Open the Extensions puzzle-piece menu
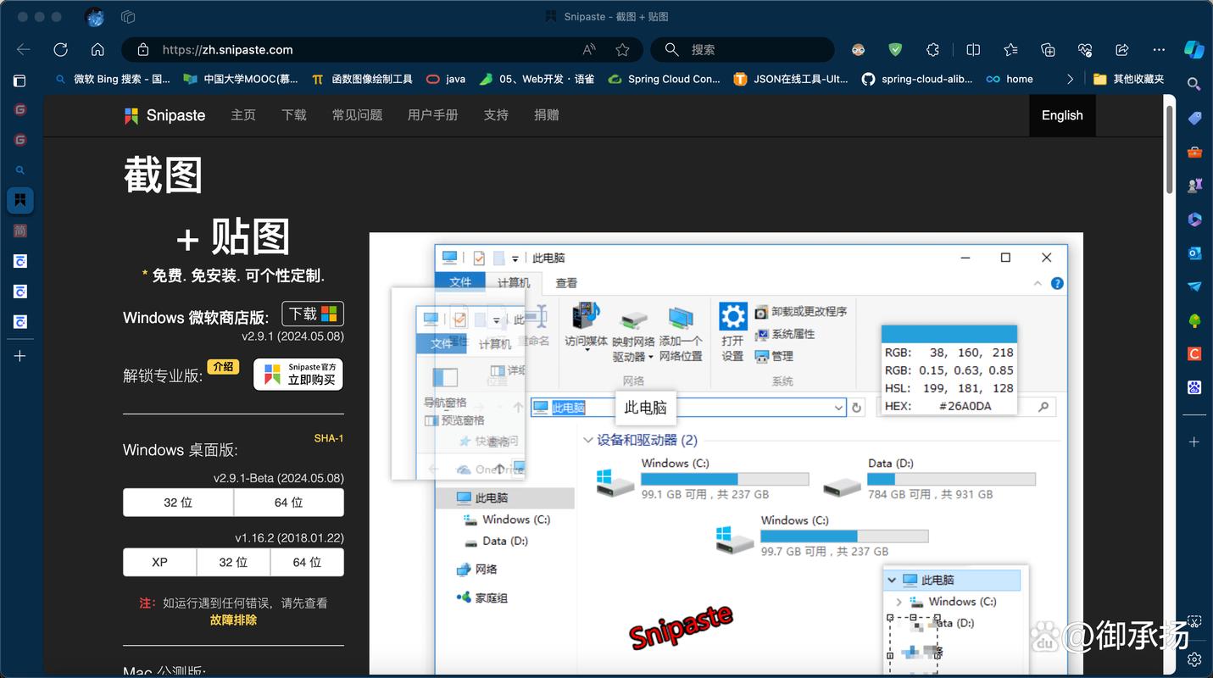The height and width of the screenshot is (678, 1213). point(932,50)
